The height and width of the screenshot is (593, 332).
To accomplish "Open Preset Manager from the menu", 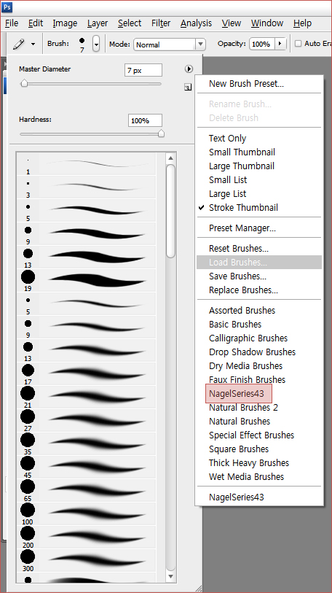I will (242, 228).
